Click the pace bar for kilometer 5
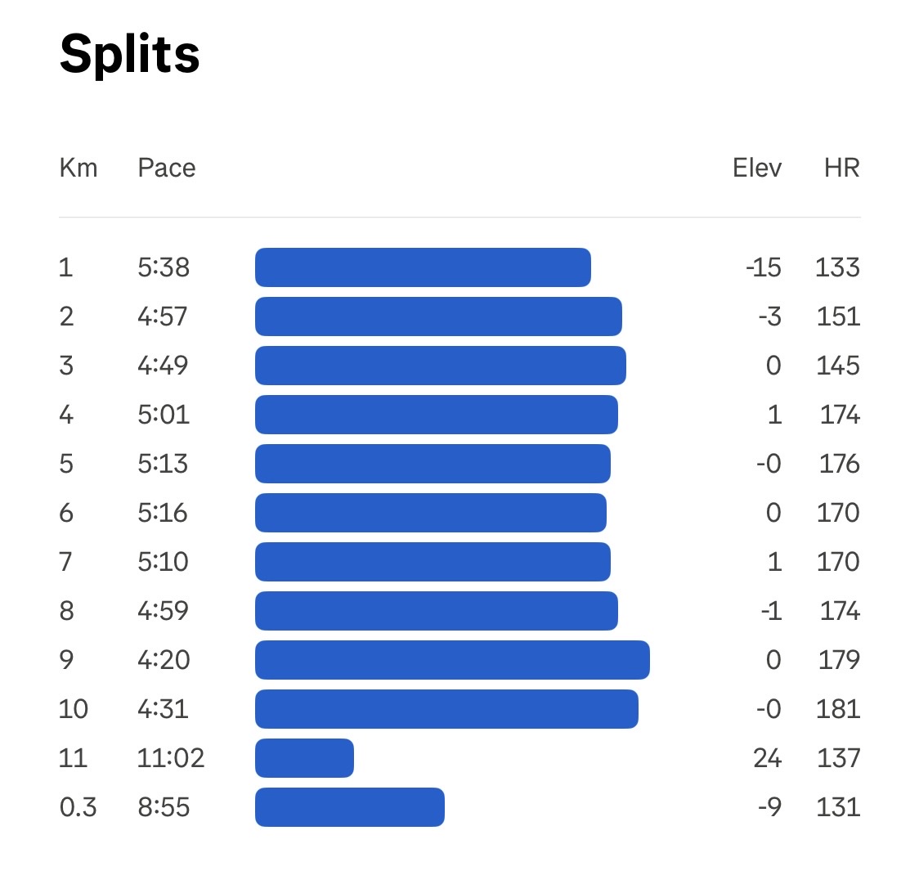 click(x=433, y=464)
